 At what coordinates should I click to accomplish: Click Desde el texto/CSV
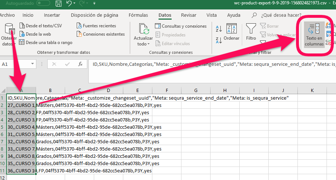tap(41, 26)
